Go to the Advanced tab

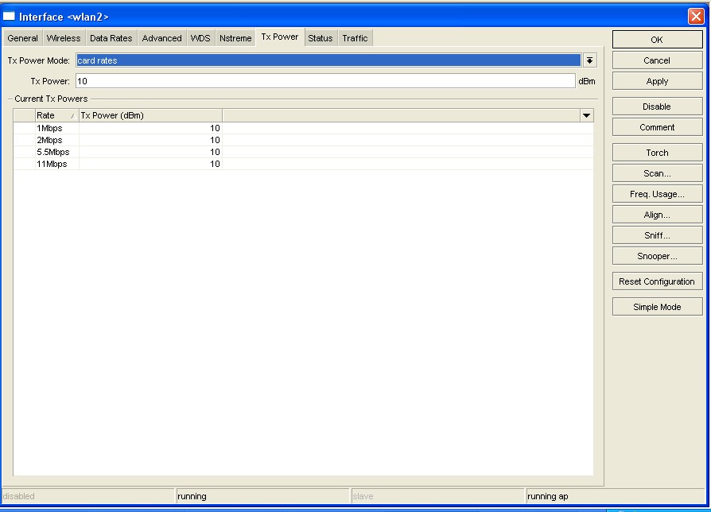click(x=162, y=38)
